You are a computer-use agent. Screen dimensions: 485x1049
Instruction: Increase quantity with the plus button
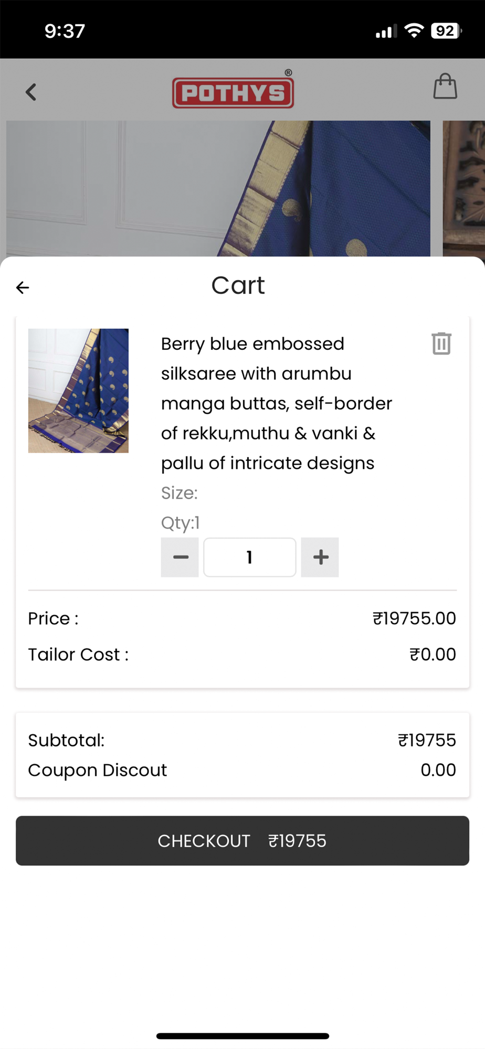(320, 557)
